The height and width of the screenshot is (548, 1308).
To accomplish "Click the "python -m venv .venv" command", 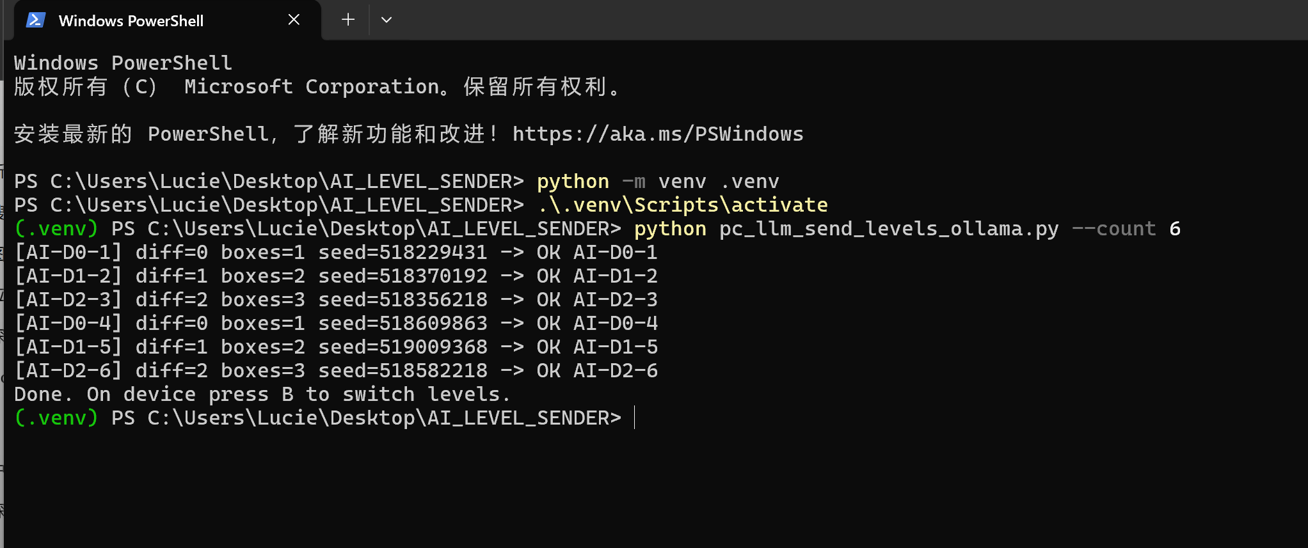I will (x=657, y=182).
